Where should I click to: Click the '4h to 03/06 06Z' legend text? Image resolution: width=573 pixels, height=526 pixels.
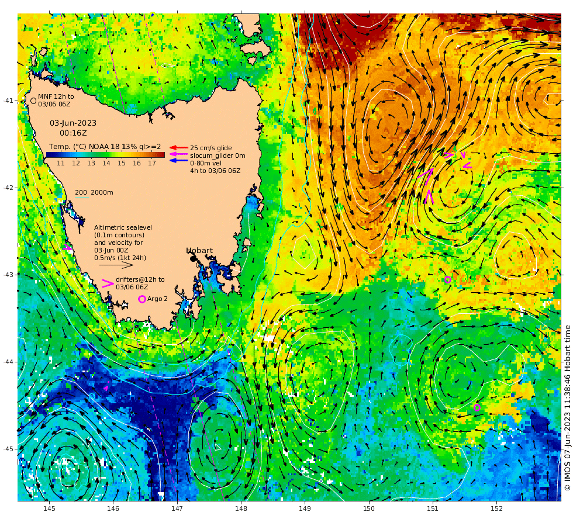(x=215, y=171)
